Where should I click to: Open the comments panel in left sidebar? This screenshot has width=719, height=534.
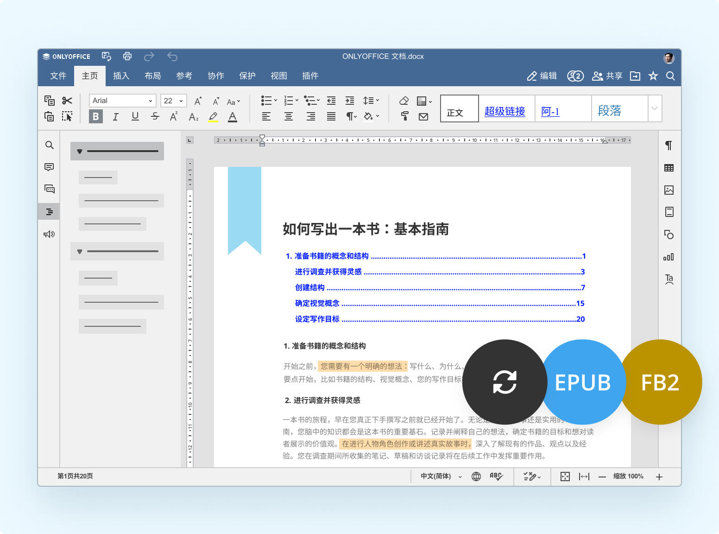49,167
